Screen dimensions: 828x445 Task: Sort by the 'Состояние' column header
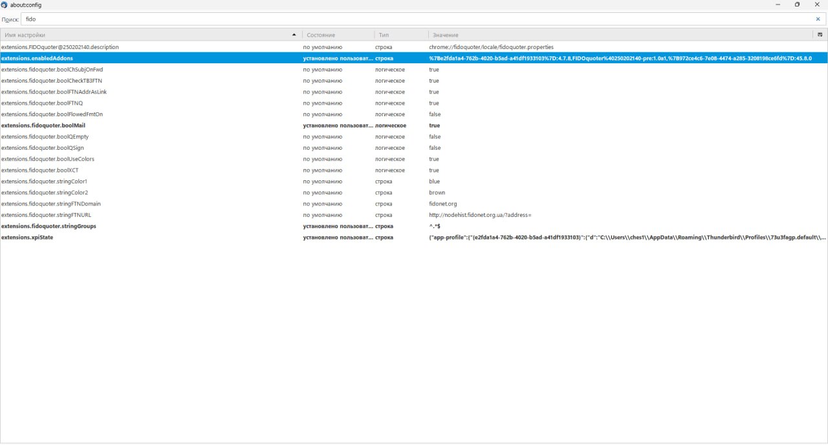click(x=336, y=34)
